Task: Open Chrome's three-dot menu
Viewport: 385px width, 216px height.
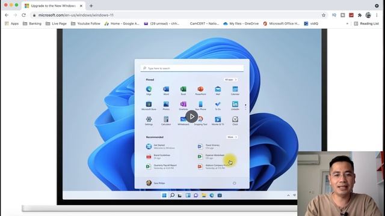Action: click(x=377, y=15)
